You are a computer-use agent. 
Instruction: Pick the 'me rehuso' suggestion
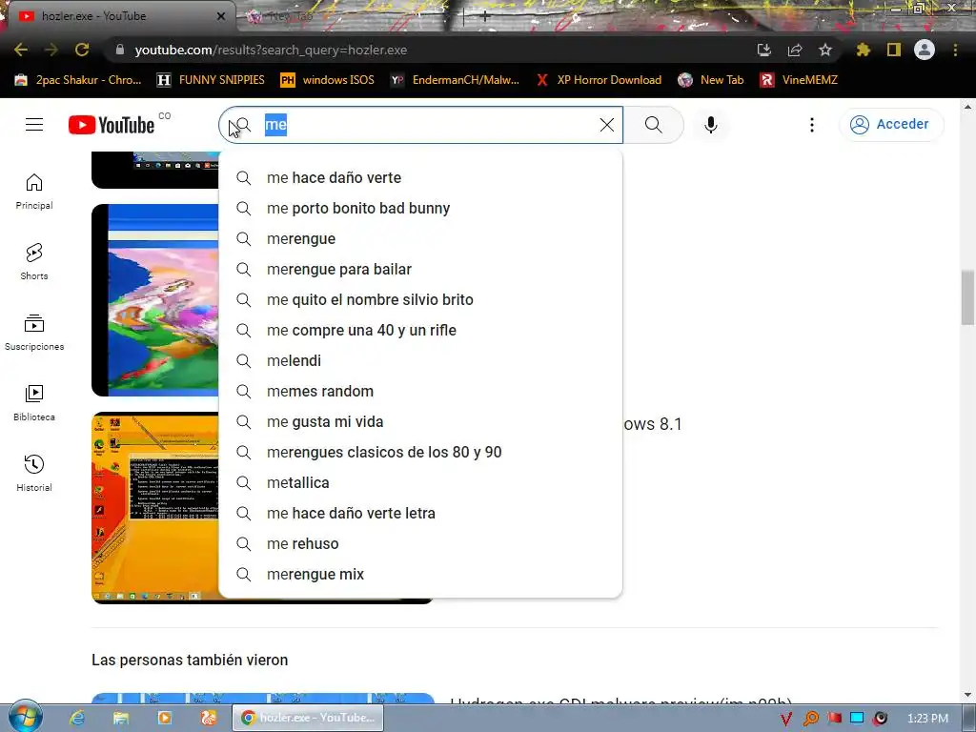420,543
